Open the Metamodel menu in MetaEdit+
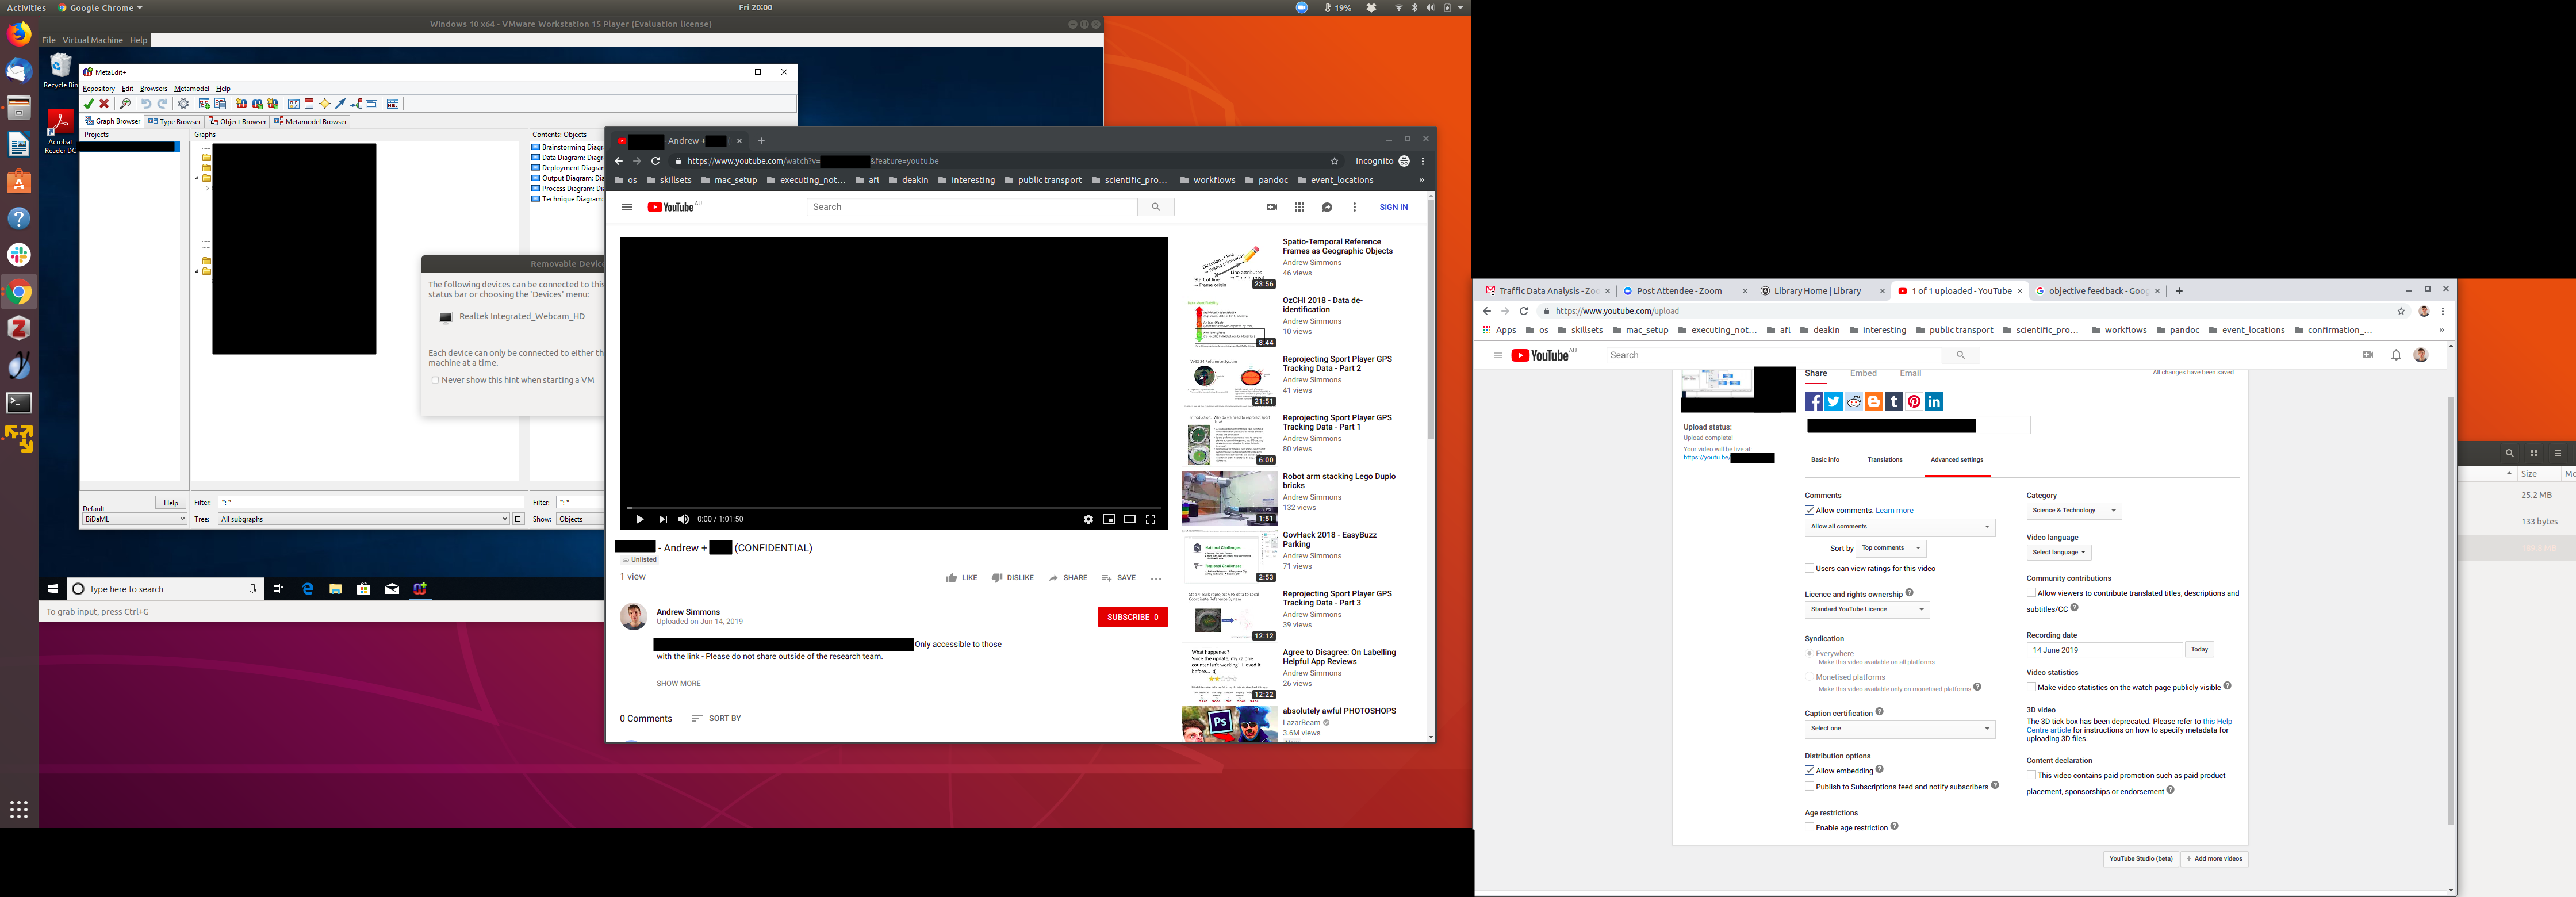 pyautogui.click(x=191, y=88)
